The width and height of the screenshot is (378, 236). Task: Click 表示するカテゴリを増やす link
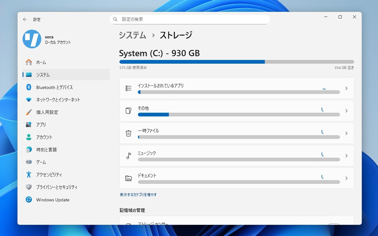coord(138,195)
